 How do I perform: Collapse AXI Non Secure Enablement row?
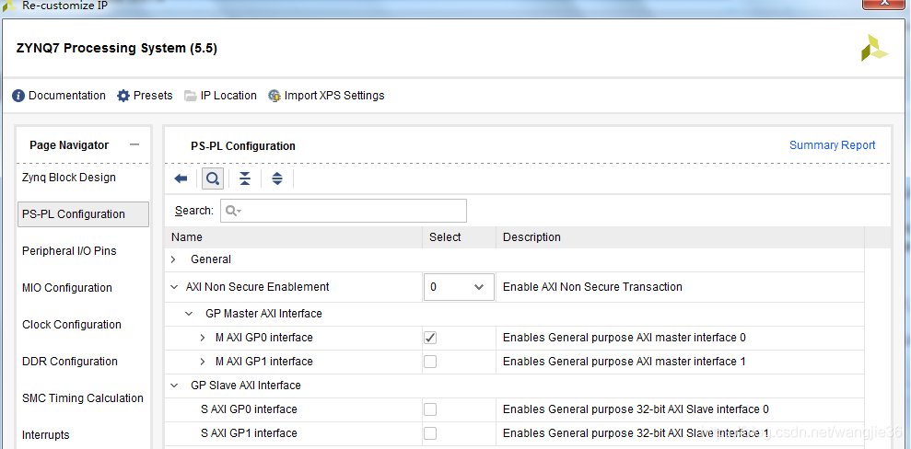click(174, 286)
